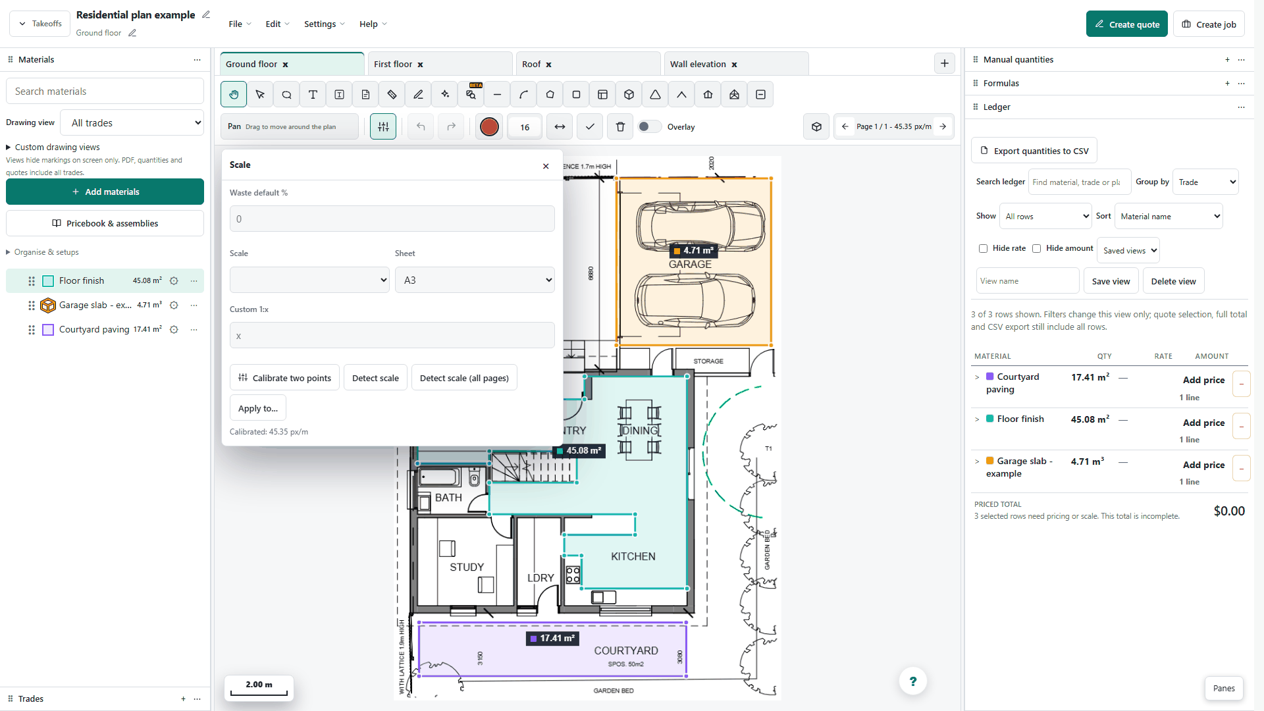This screenshot has height=711, width=1264.
Task: Close the Scale panel
Action: pyautogui.click(x=546, y=166)
